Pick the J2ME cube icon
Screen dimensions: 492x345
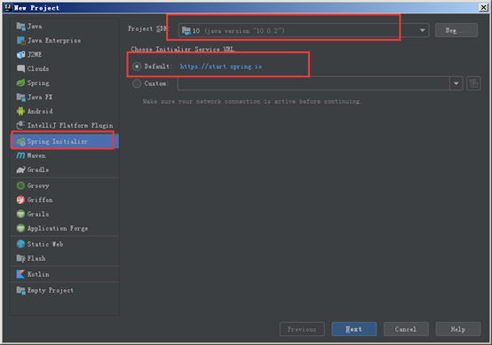coord(20,54)
